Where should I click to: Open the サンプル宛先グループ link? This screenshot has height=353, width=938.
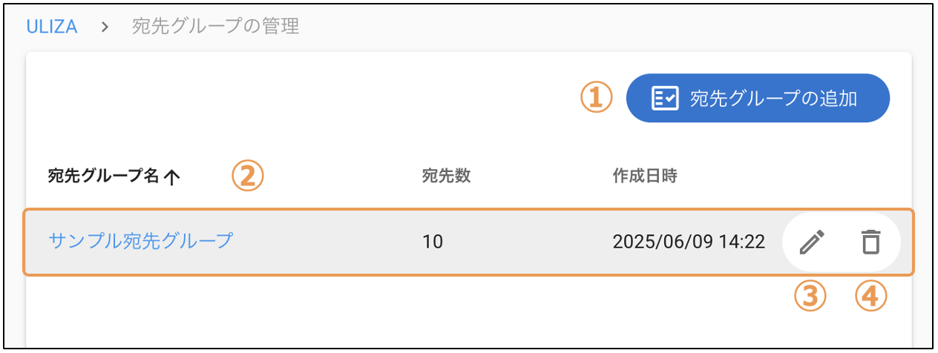[x=140, y=240]
